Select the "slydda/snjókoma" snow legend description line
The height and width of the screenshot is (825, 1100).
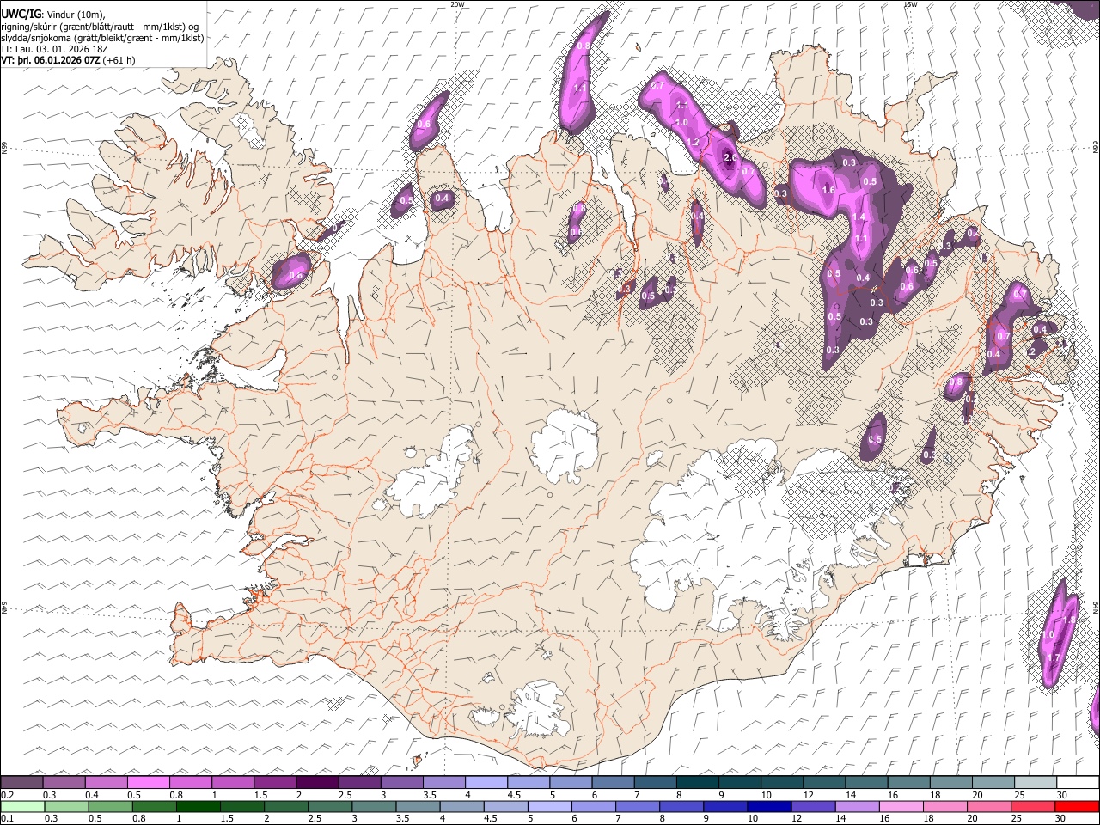click(102, 38)
